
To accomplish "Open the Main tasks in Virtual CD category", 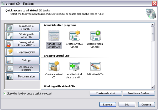I will point(22,27).
